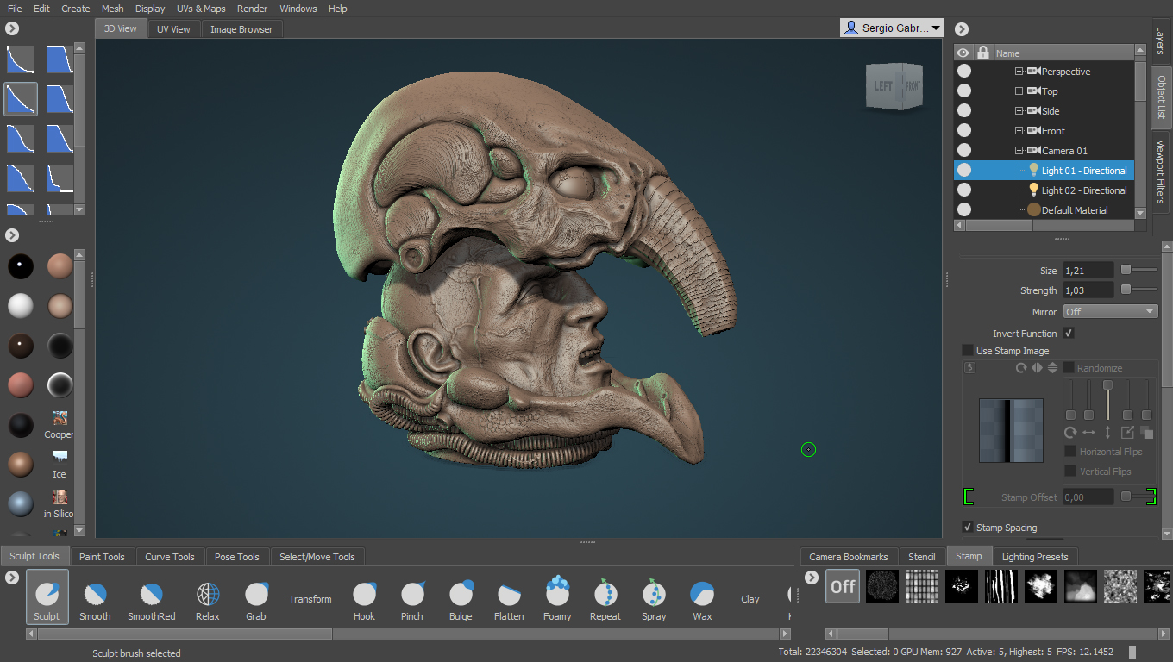
Task: Select the Wax sculpting tool
Action: pos(701,596)
